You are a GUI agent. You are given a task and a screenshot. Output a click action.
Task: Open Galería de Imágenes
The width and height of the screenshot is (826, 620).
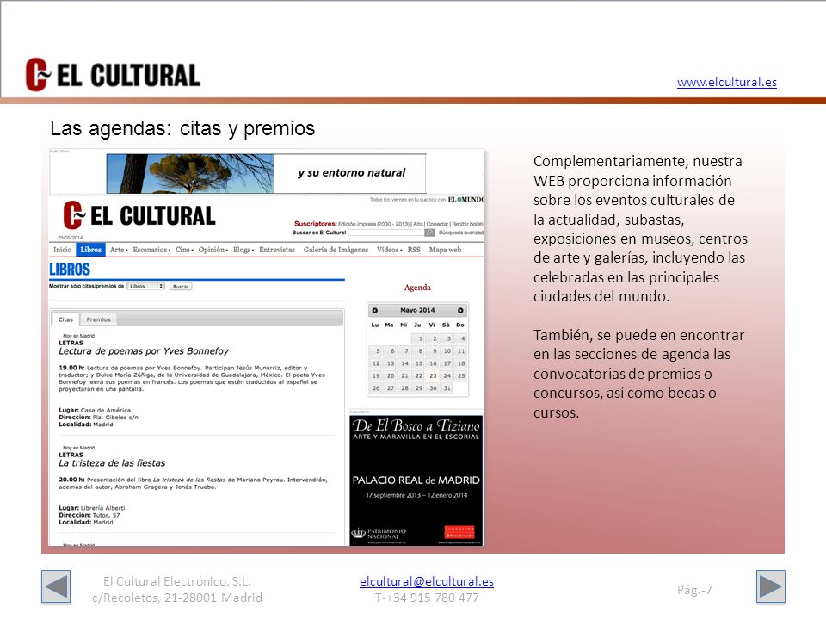pyautogui.click(x=336, y=250)
